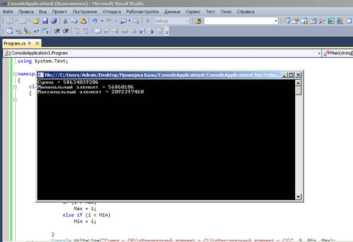Click the Start Debugging play icon

click(x=148, y=21)
